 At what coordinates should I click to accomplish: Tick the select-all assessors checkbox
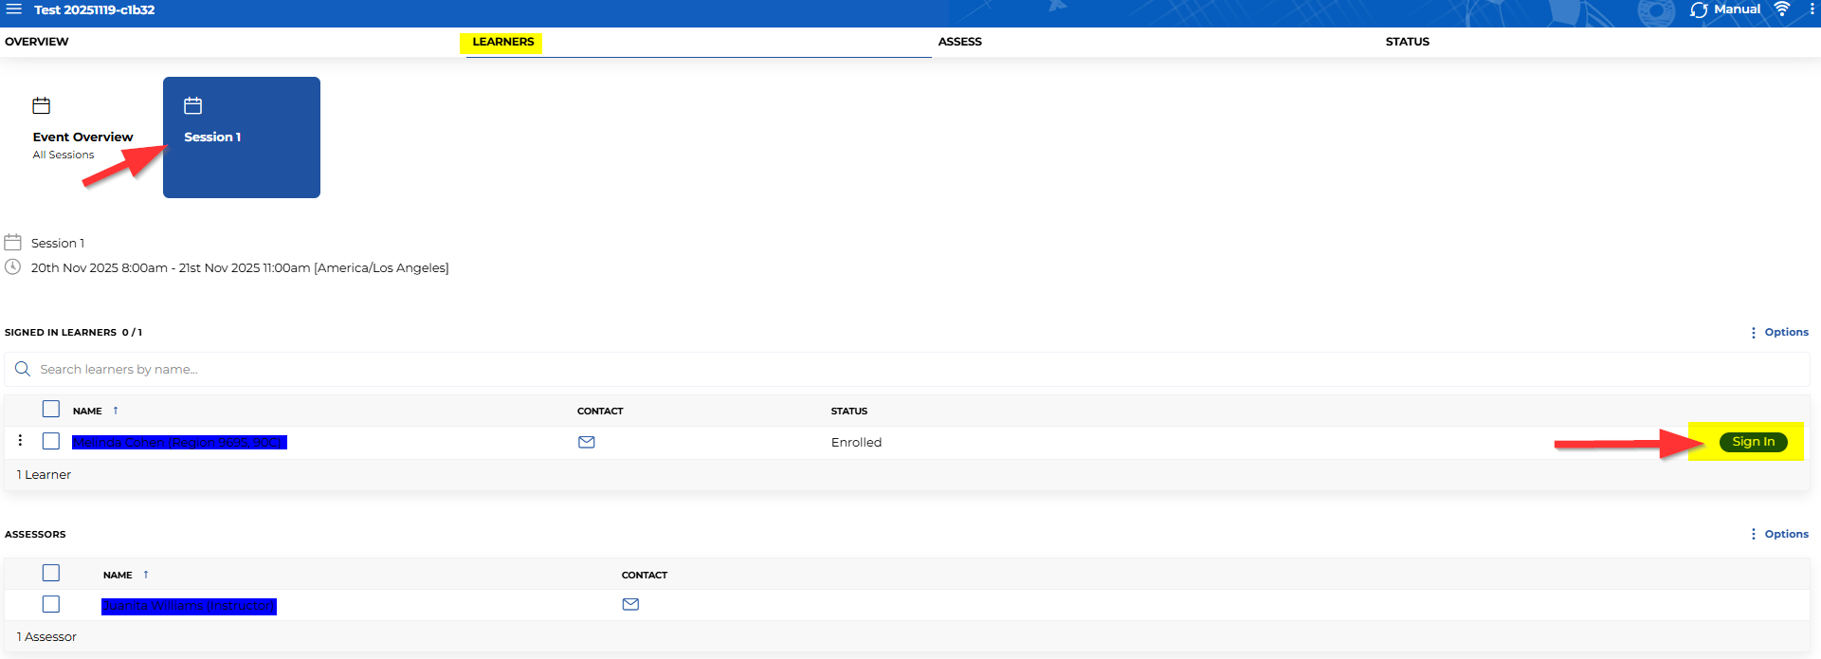[x=51, y=573]
